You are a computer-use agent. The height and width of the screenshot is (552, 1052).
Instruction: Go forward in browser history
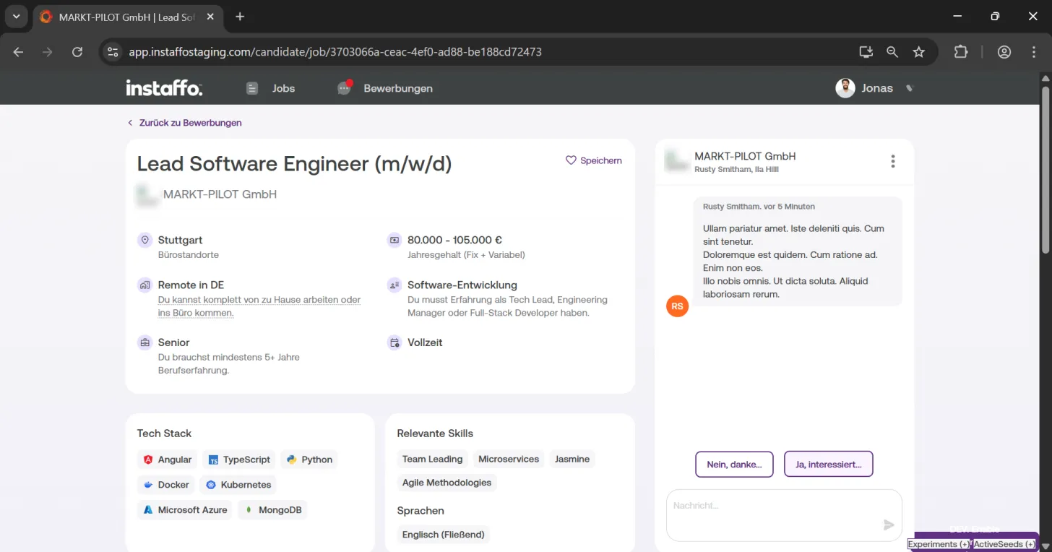tap(48, 52)
